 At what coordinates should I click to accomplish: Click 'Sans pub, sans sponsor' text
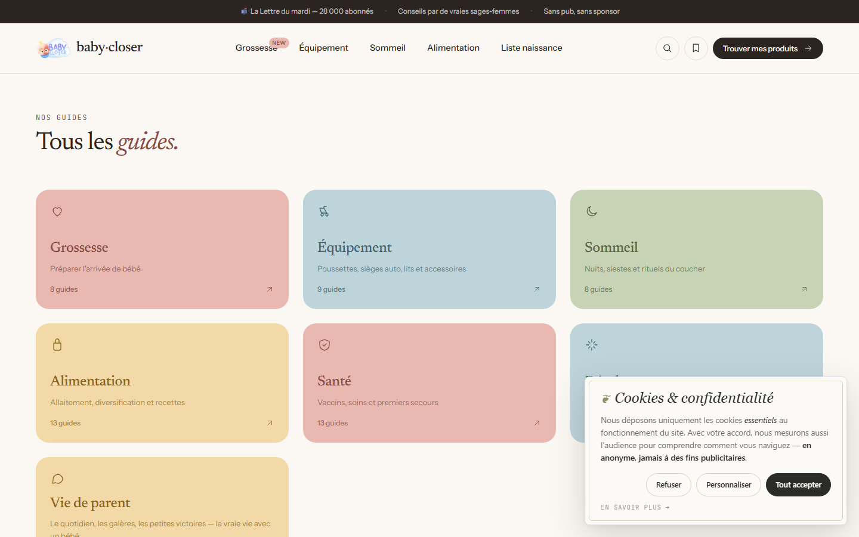[x=582, y=11]
